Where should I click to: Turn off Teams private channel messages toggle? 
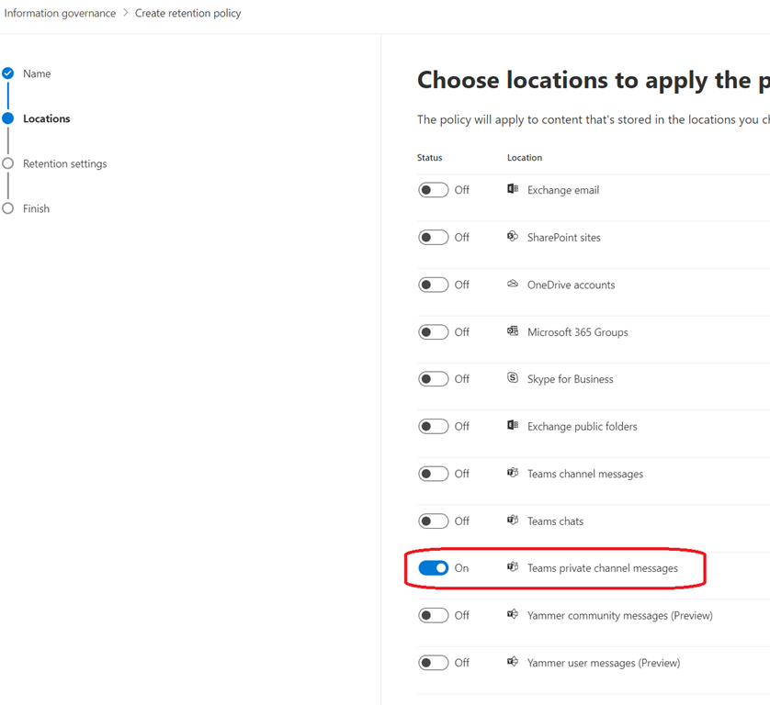434,568
